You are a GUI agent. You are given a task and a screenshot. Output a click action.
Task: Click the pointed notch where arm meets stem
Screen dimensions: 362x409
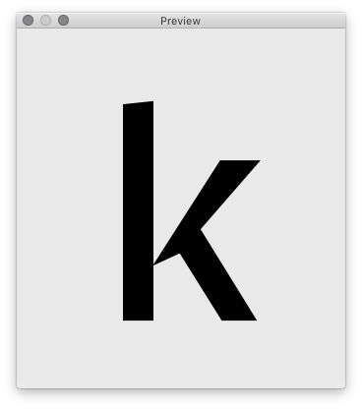pyautogui.click(x=154, y=263)
